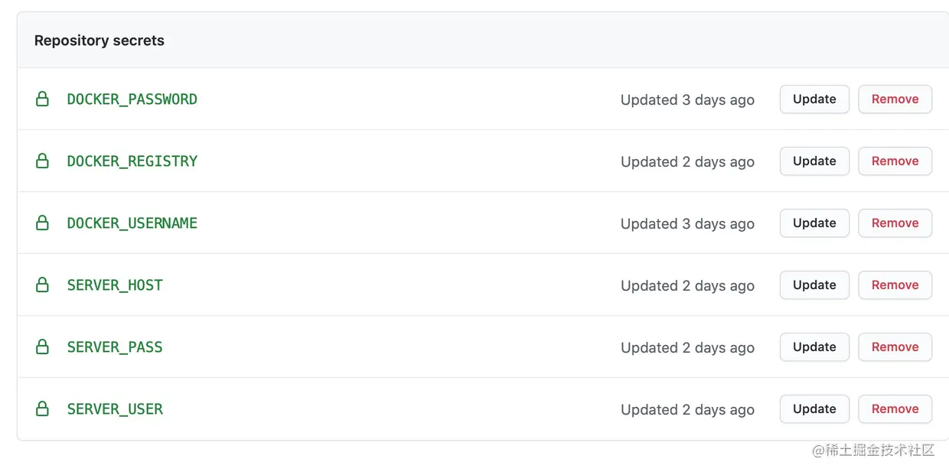Hit Update on the SERVER_PASS row
This screenshot has height=472, width=949.
coord(814,347)
